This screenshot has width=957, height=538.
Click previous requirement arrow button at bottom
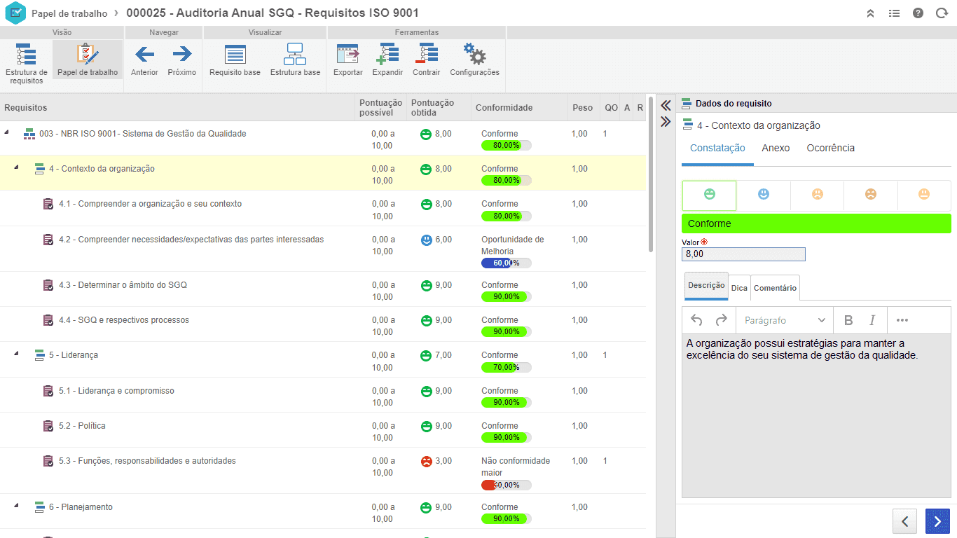pyautogui.click(x=904, y=521)
